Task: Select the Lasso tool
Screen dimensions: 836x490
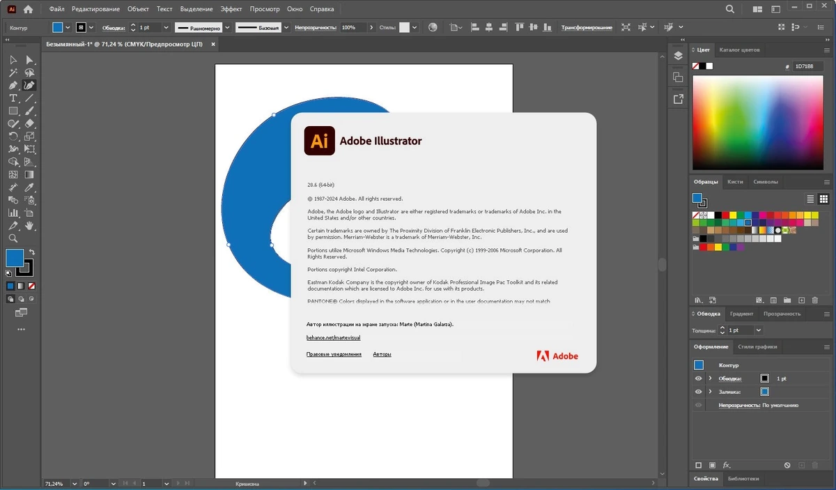Action: [x=29, y=72]
